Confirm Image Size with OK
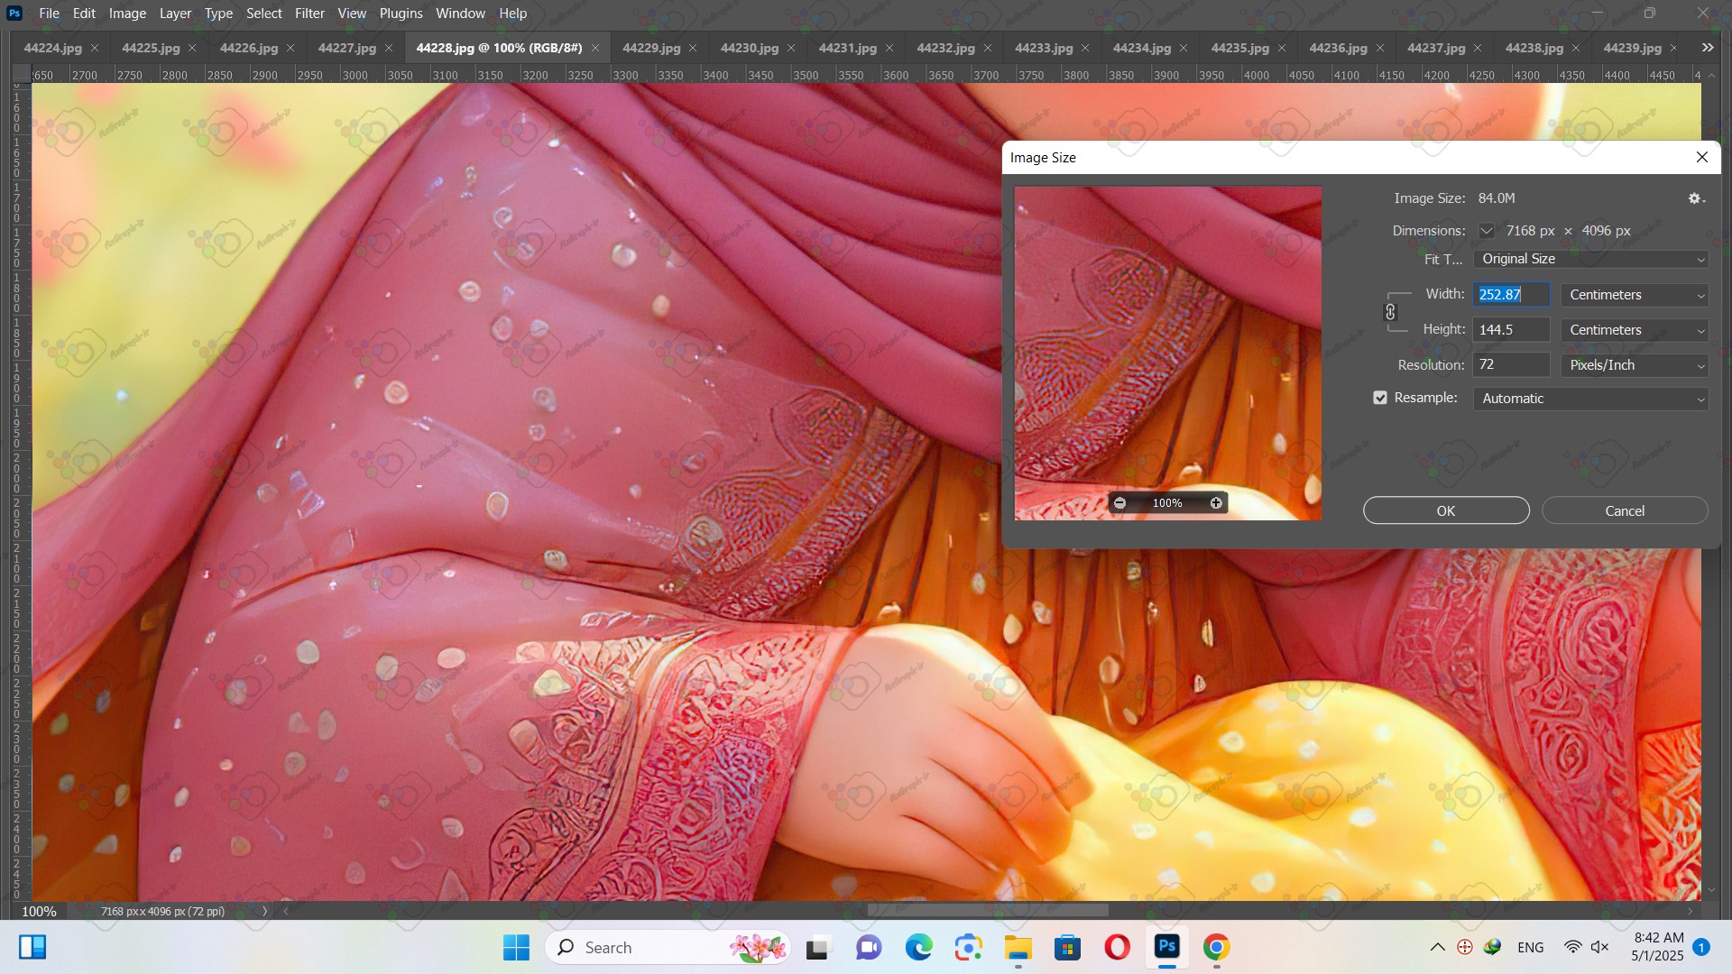 [x=1446, y=510]
